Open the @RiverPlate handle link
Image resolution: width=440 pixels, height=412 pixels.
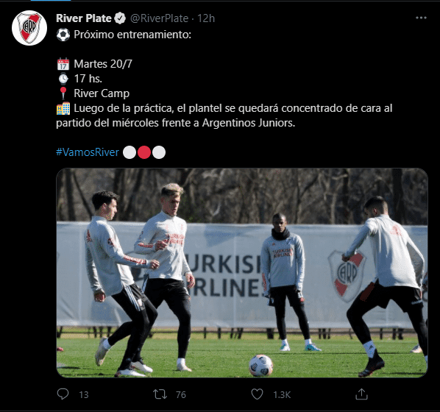[x=159, y=18]
